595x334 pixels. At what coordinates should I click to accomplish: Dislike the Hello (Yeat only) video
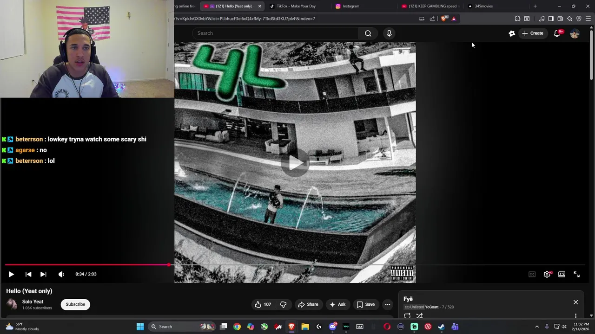coord(283,304)
